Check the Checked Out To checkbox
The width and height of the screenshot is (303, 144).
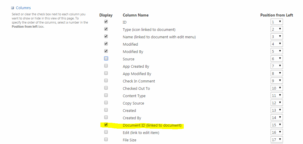click(106, 88)
